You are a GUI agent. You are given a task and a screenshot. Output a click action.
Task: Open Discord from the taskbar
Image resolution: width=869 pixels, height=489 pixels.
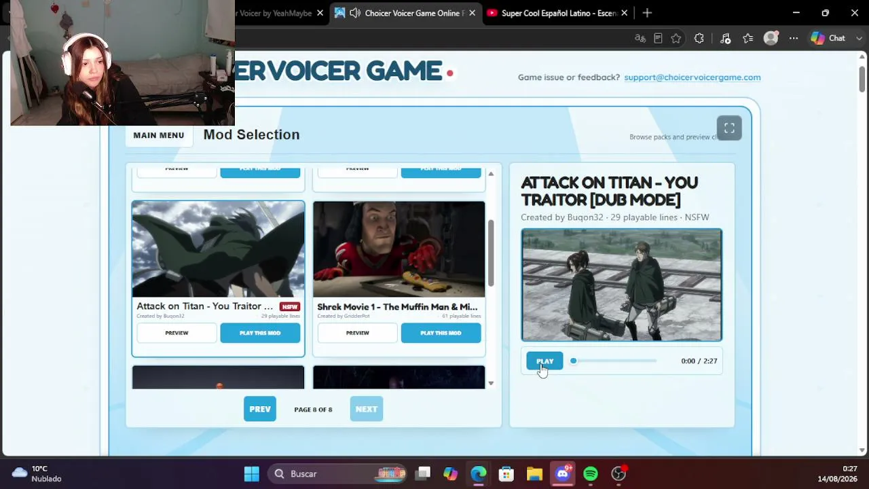pos(563,473)
